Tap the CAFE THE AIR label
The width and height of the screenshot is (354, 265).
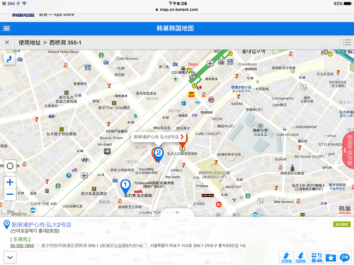tap(44, 204)
